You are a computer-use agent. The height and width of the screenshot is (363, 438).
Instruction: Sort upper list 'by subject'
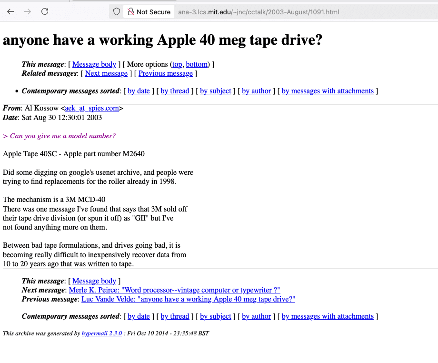coord(215,91)
